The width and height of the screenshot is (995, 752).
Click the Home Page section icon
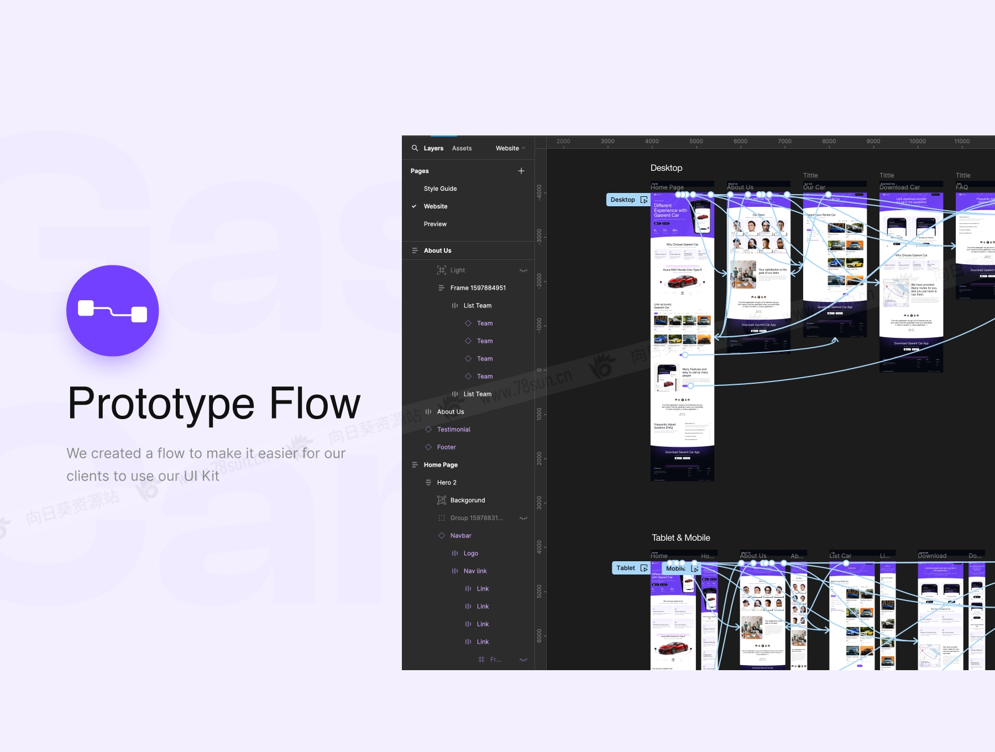coord(415,464)
